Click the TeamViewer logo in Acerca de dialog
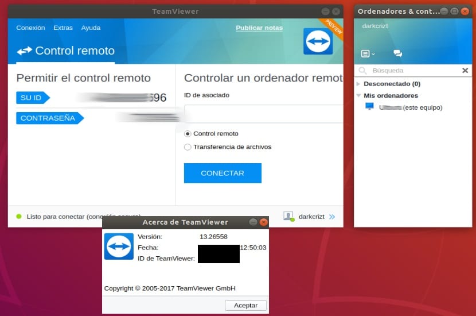 coord(119,246)
